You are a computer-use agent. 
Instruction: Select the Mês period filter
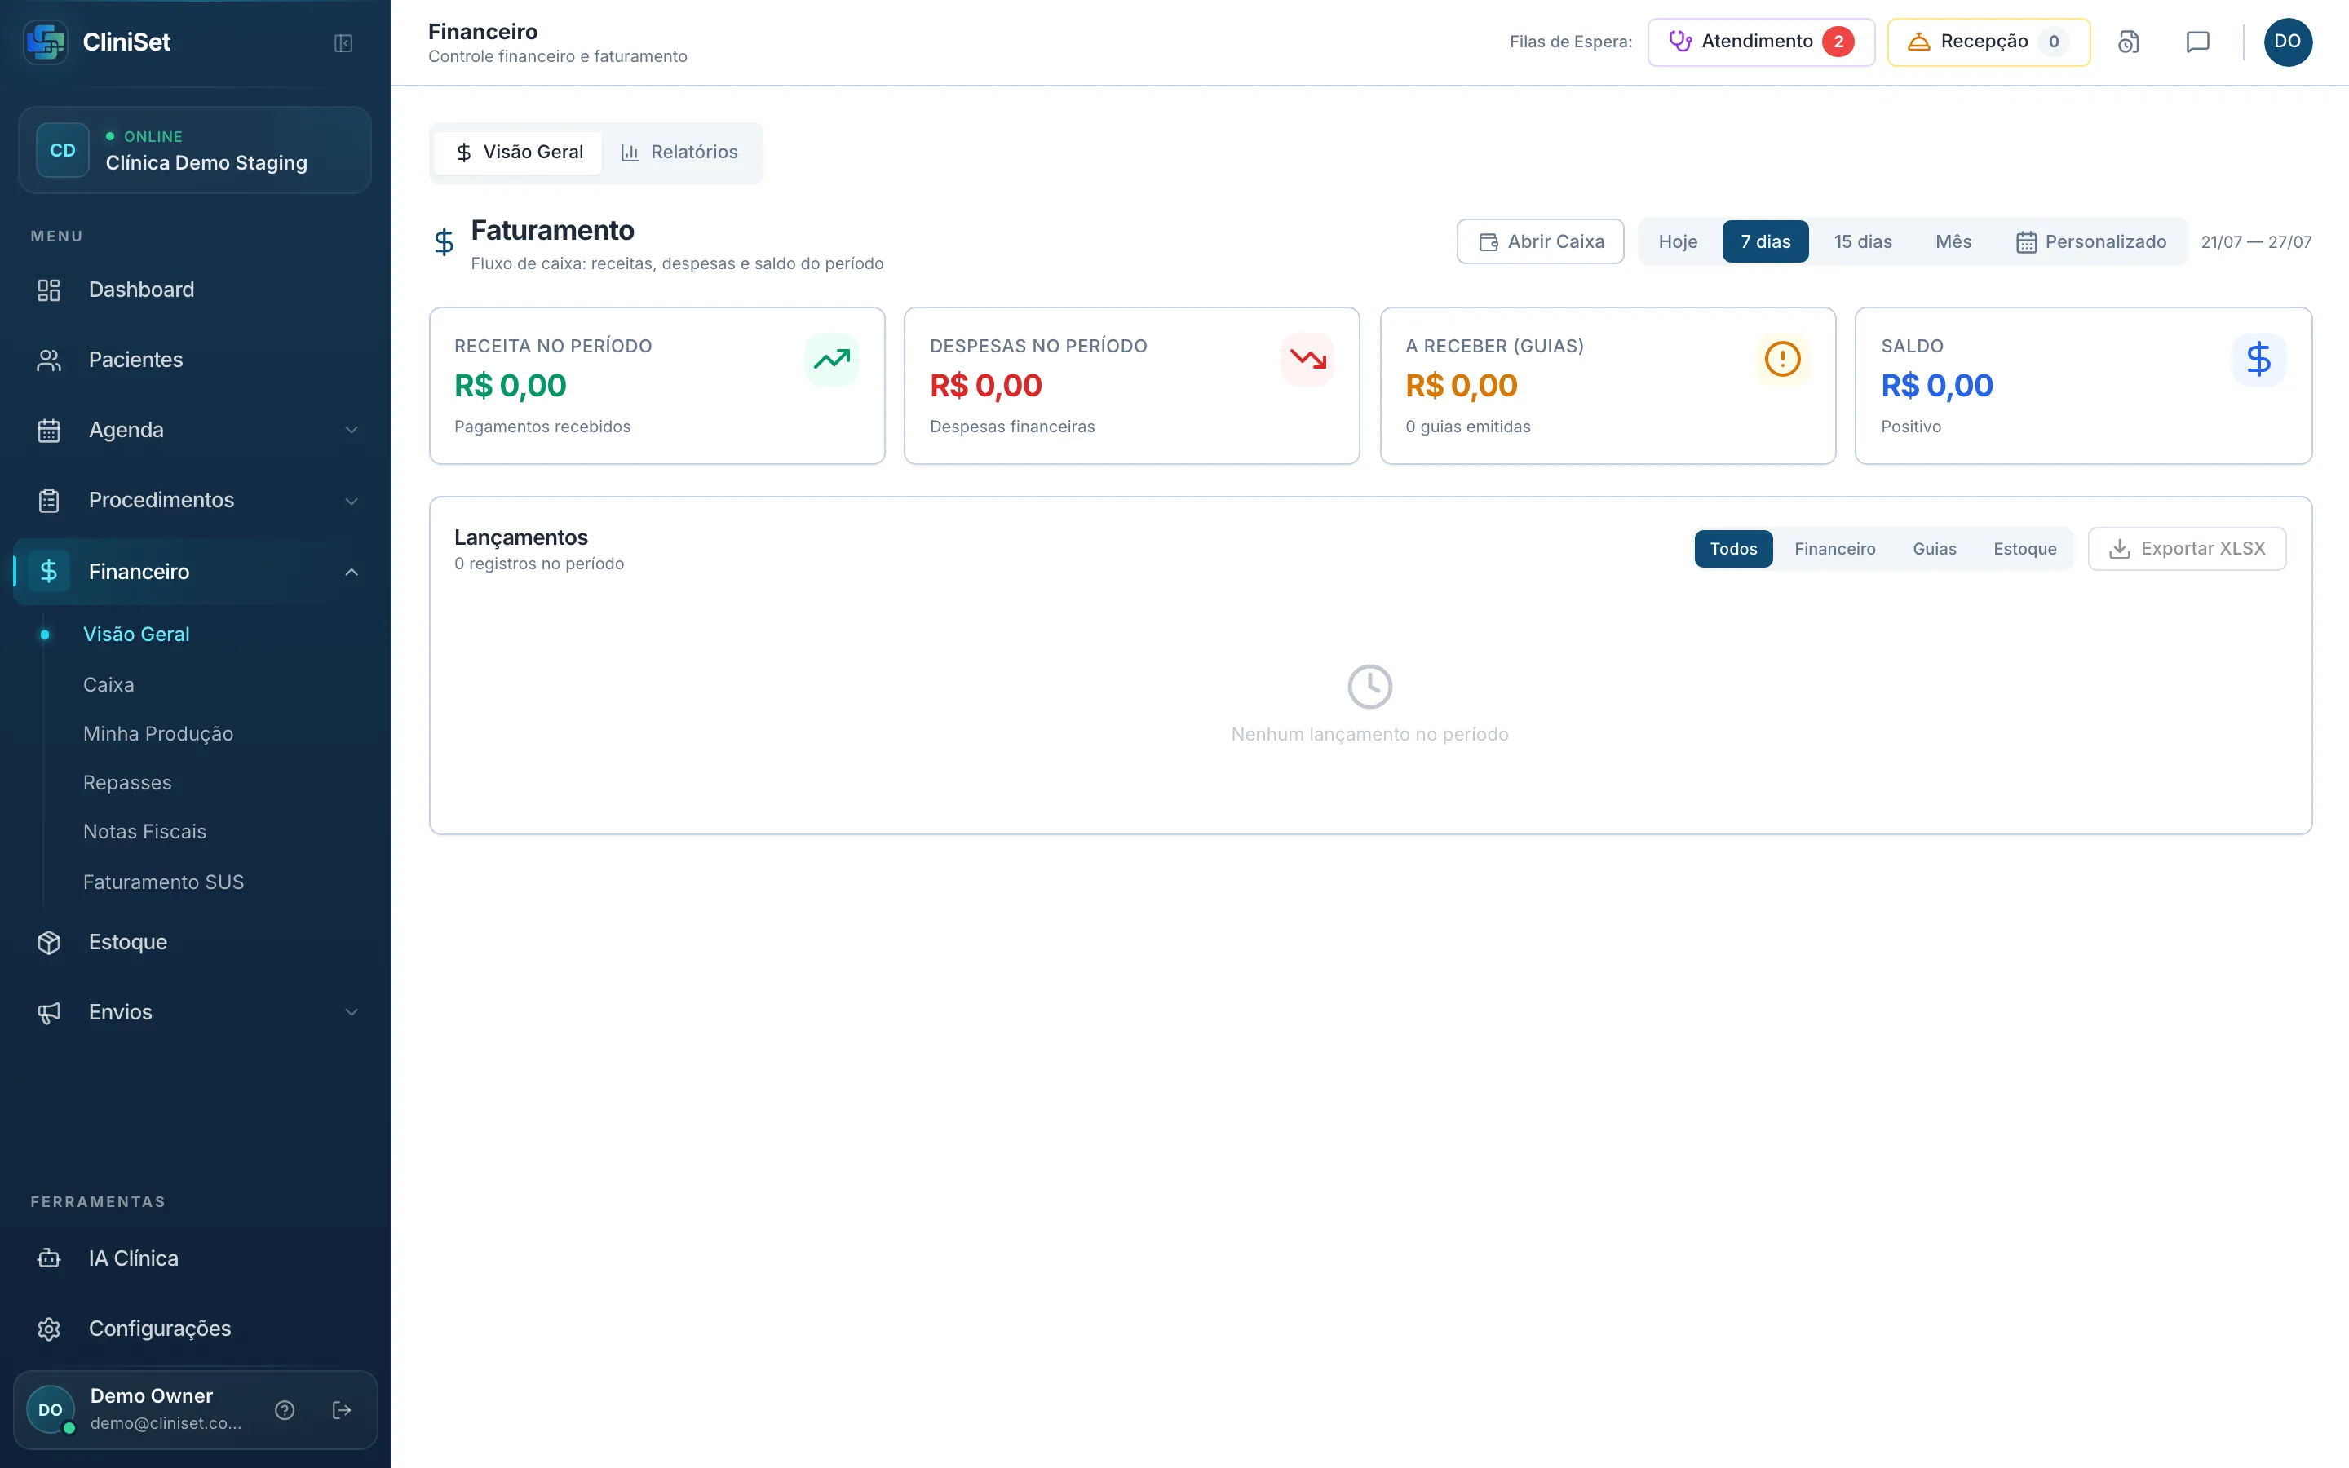pos(1953,241)
